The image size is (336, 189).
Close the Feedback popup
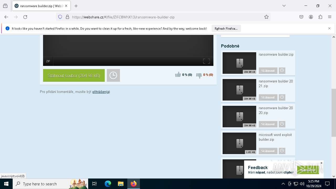pyautogui.click(x=321, y=163)
